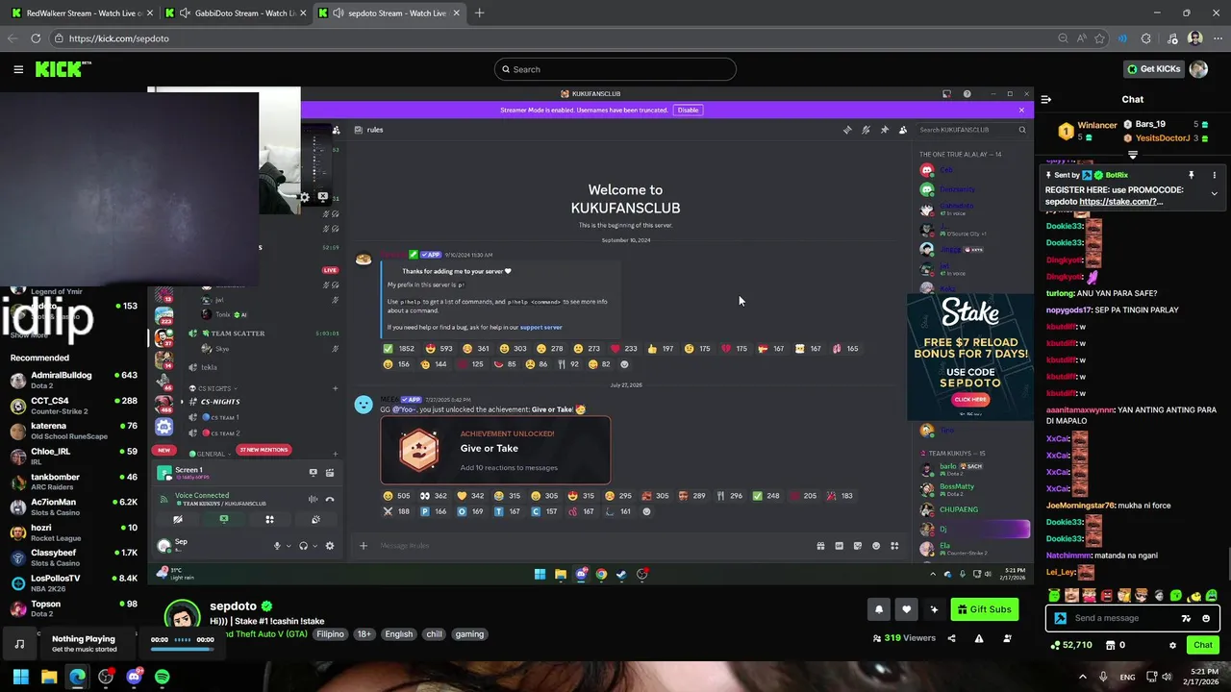Report the stream with warning icon
Screen dimensions: 1231x692
(979, 638)
